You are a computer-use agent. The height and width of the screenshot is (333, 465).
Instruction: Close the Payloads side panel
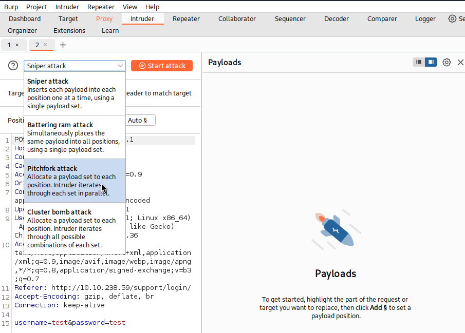(460, 62)
